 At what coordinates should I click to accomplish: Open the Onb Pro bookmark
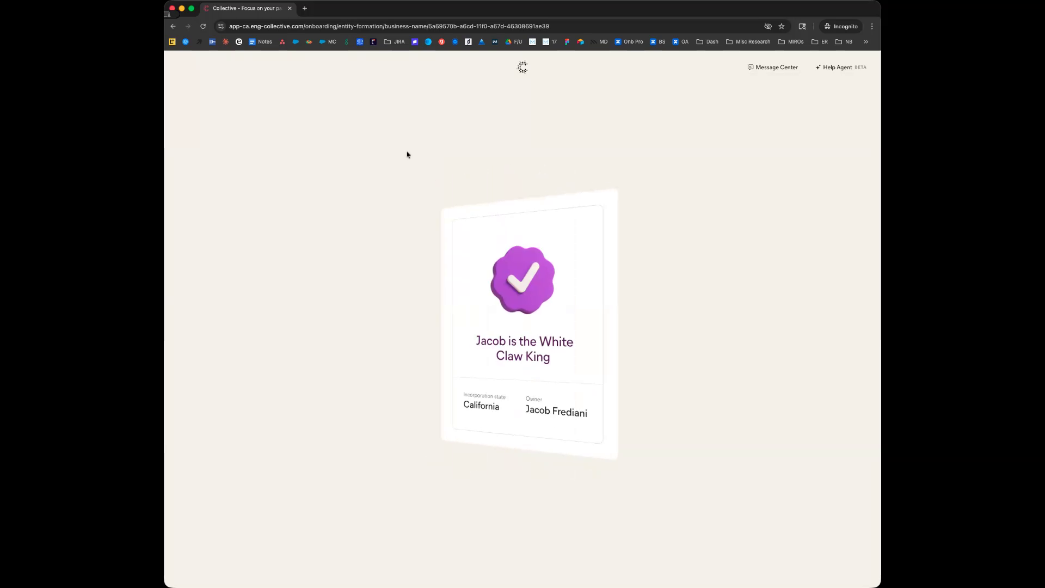[x=629, y=41]
